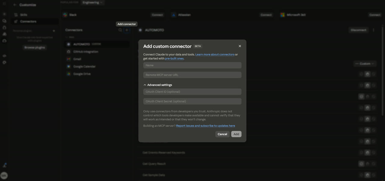The height and width of the screenshot is (181, 385).
Task: Follow the pre-built ones link
Action: pos(174,58)
